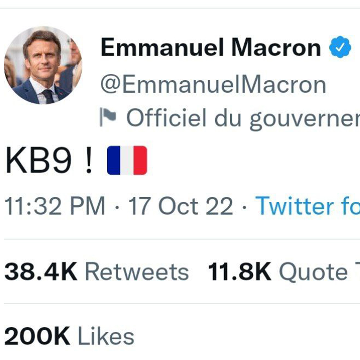Viewport: 360px width, 360px height.
Task: Click the blue stripe of the flag emoji
Action: pos(114,160)
